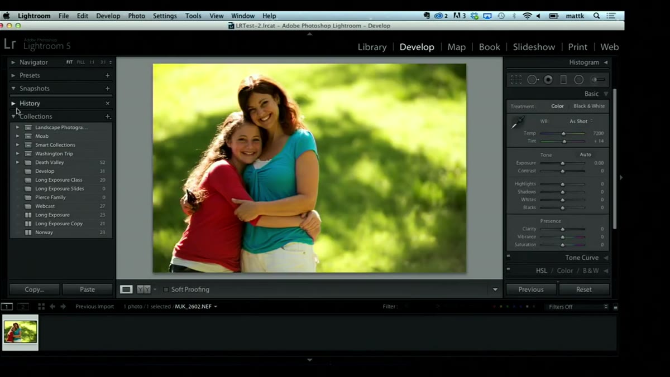The height and width of the screenshot is (377, 670).
Task: Create a new snapshot with plus icon
Action: coord(108,89)
